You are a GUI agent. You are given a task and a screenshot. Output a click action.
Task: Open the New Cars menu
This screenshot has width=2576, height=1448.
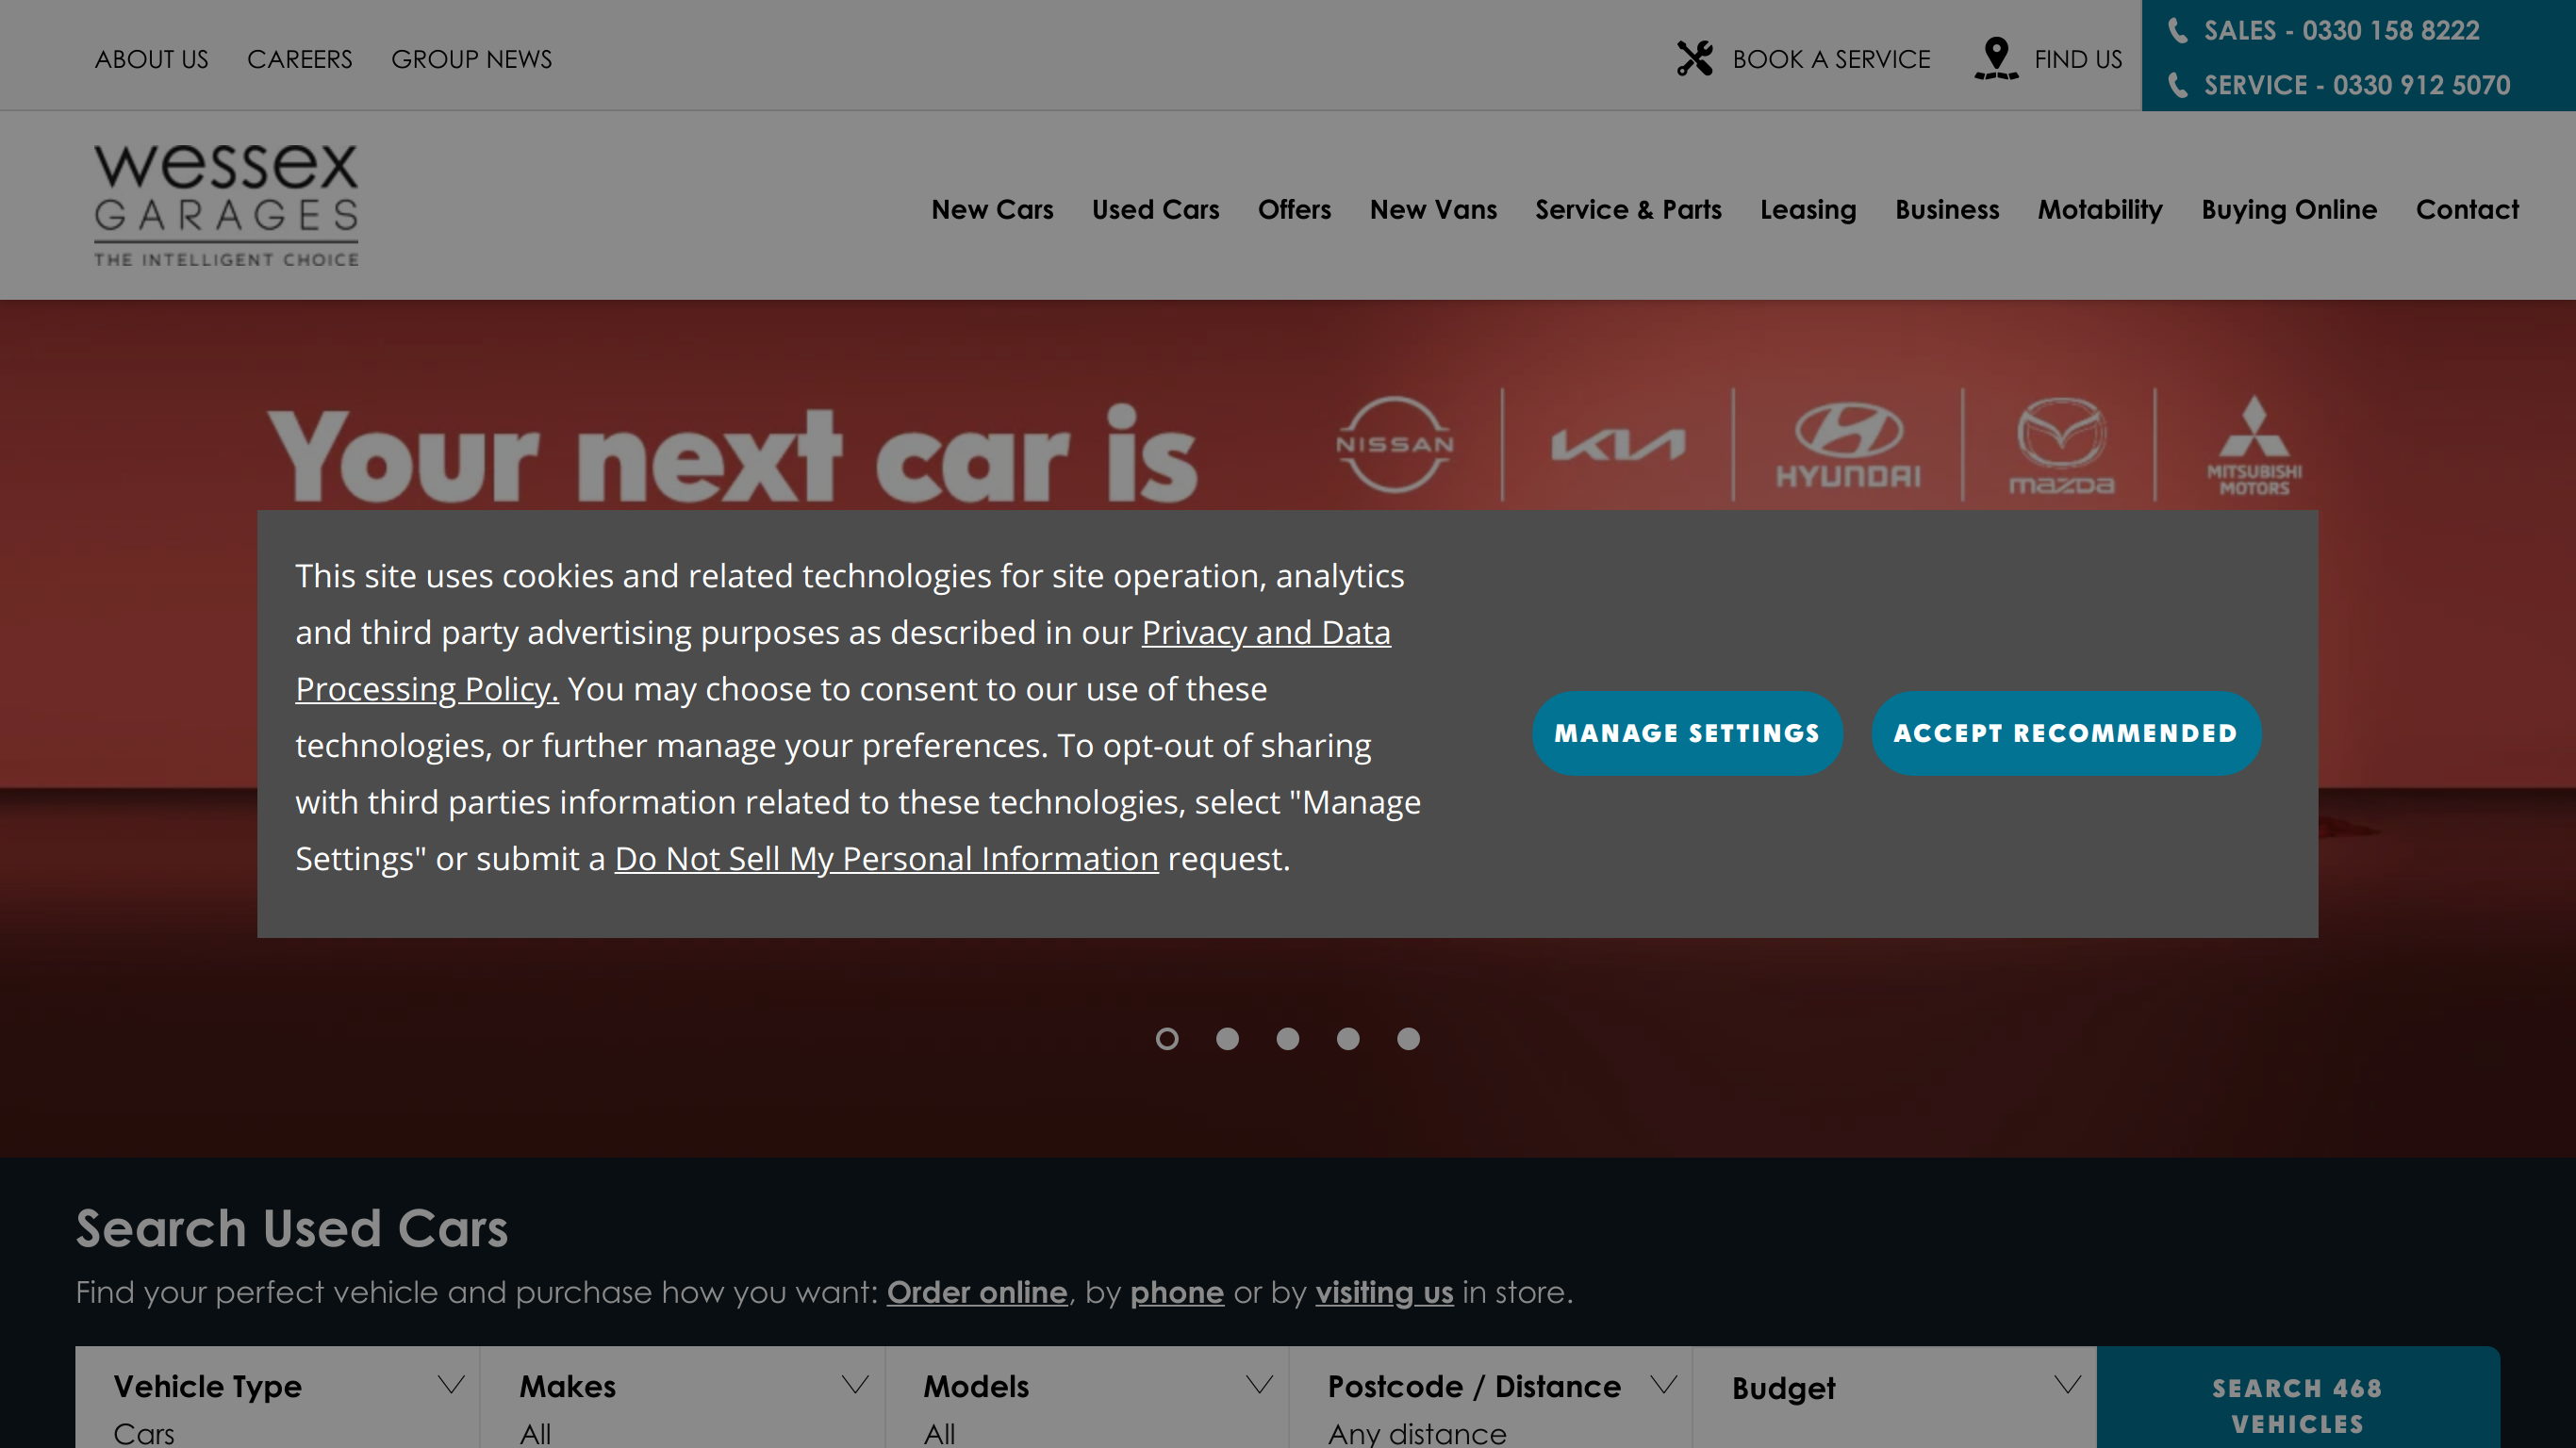tap(992, 209)
